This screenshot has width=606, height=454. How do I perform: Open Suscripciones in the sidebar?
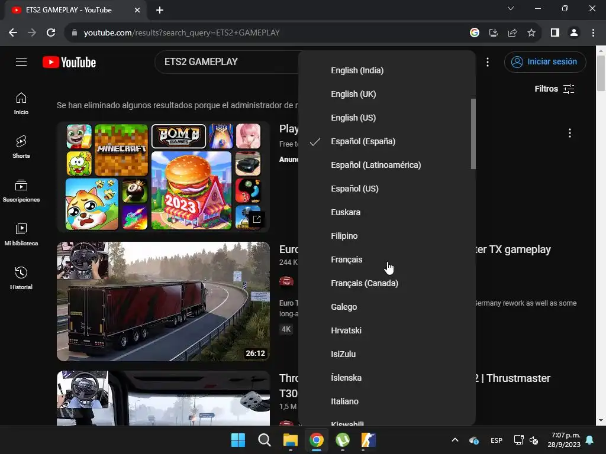[21, 191]
